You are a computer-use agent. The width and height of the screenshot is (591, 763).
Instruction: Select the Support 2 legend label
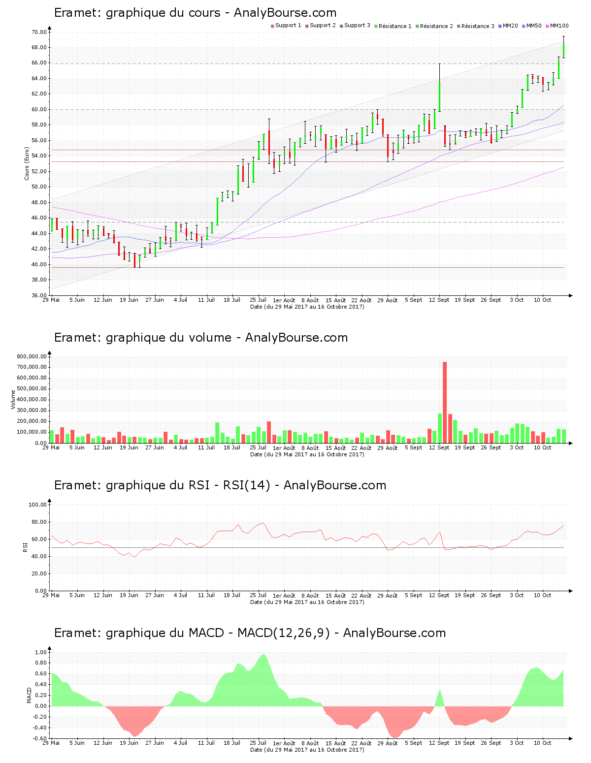323,26
